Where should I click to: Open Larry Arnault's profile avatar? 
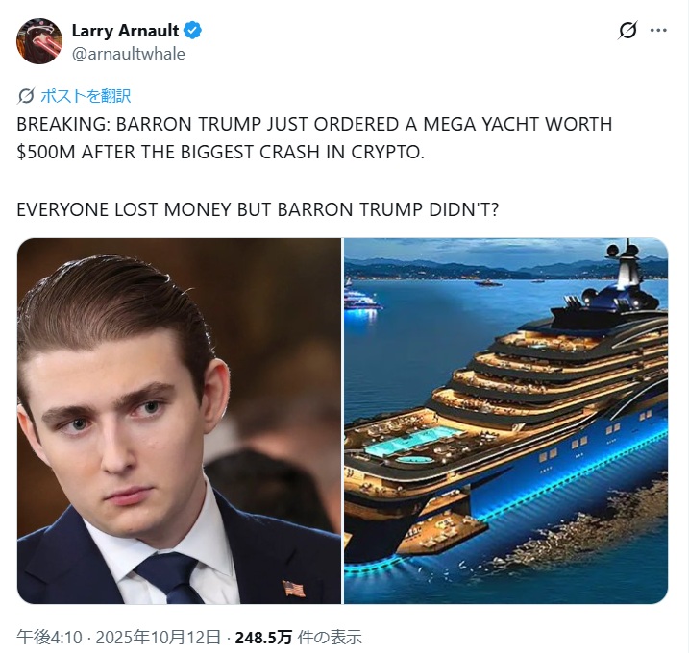[39, 41]
